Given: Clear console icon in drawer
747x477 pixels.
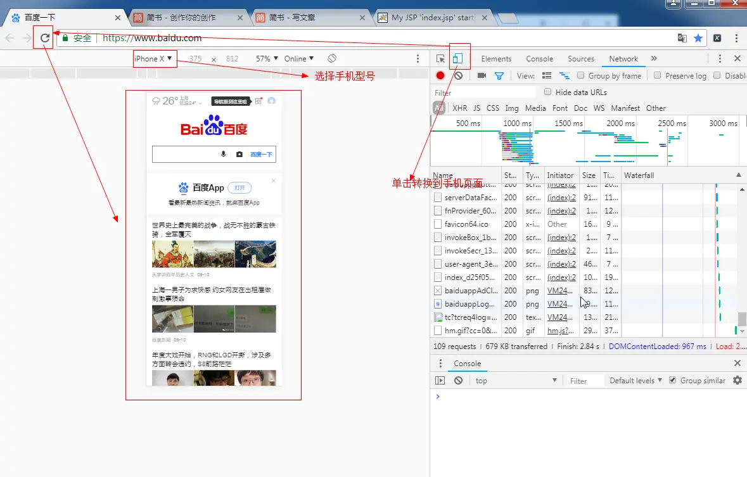Looking at the screenshot, I should coord(458,380).
